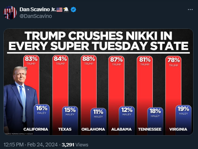Click the 78% Trump Virginia bar
Image resolution: width=198 pixels, height=149 pixels.
[173, 95]
